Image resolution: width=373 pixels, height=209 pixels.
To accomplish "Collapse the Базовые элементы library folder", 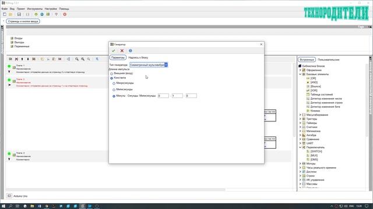I will 300,74.
